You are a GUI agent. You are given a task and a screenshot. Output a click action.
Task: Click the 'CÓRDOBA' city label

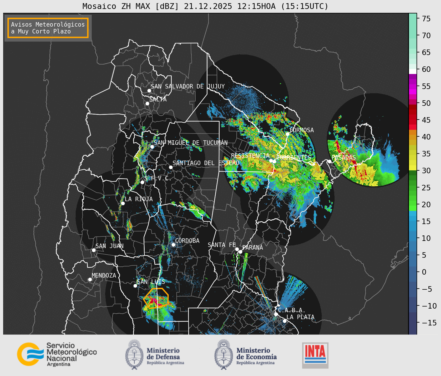187,240
